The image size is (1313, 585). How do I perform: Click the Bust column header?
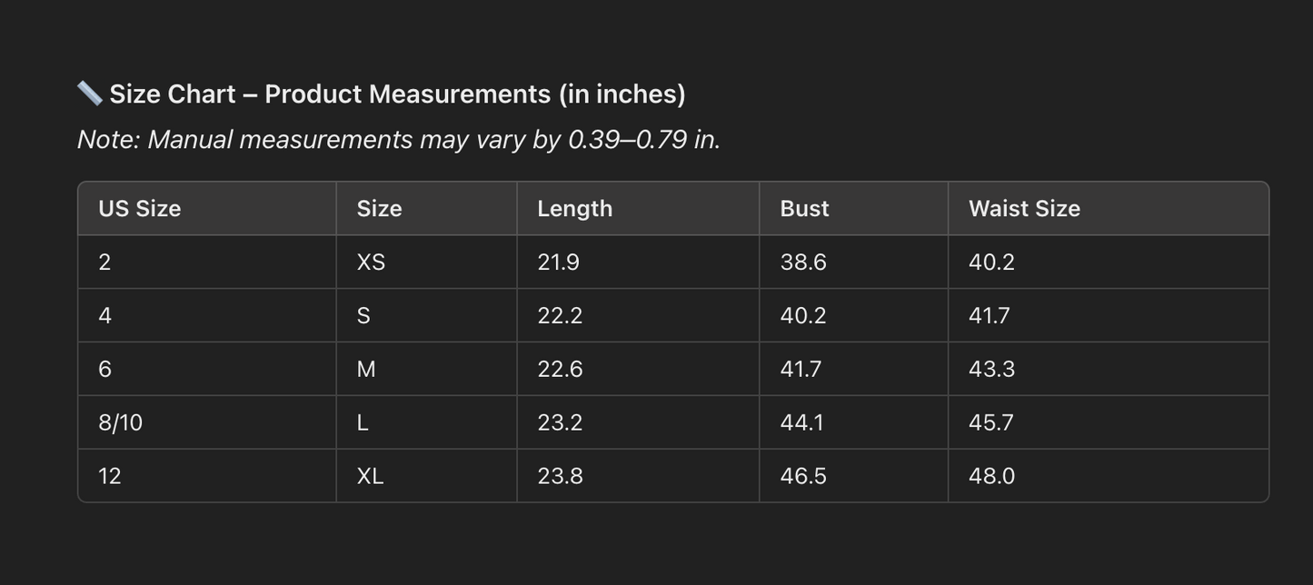804,208
